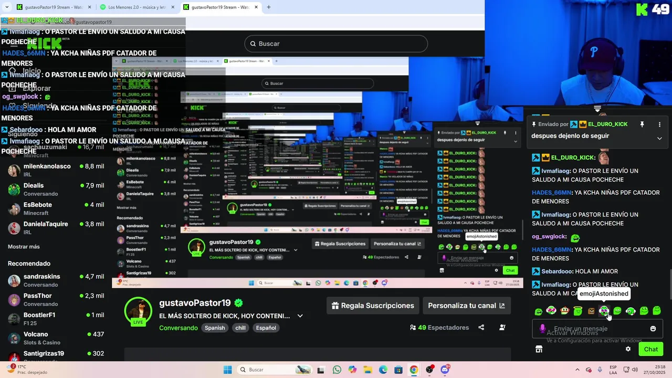
Task: Click Regala Suscripciones button
Action: coord(373,306)
